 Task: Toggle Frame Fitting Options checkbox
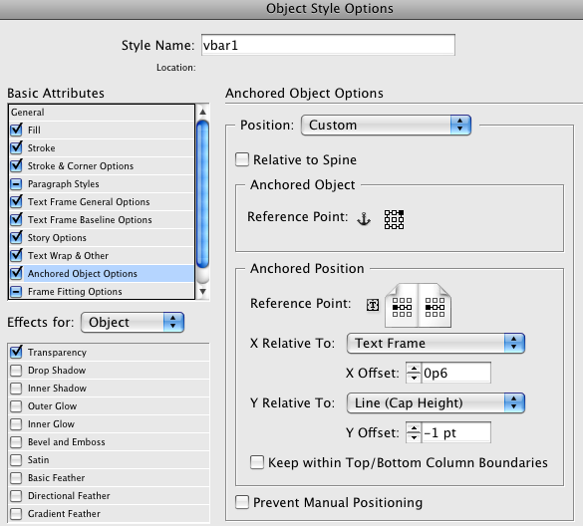click(16, 291)
